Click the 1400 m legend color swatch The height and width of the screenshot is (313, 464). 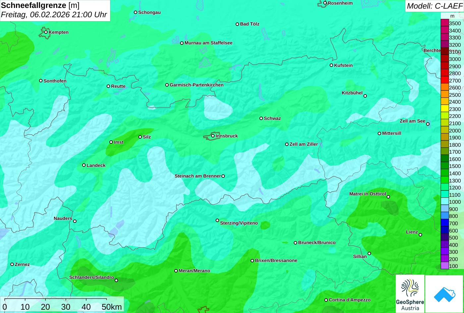[x=444, y=173]
